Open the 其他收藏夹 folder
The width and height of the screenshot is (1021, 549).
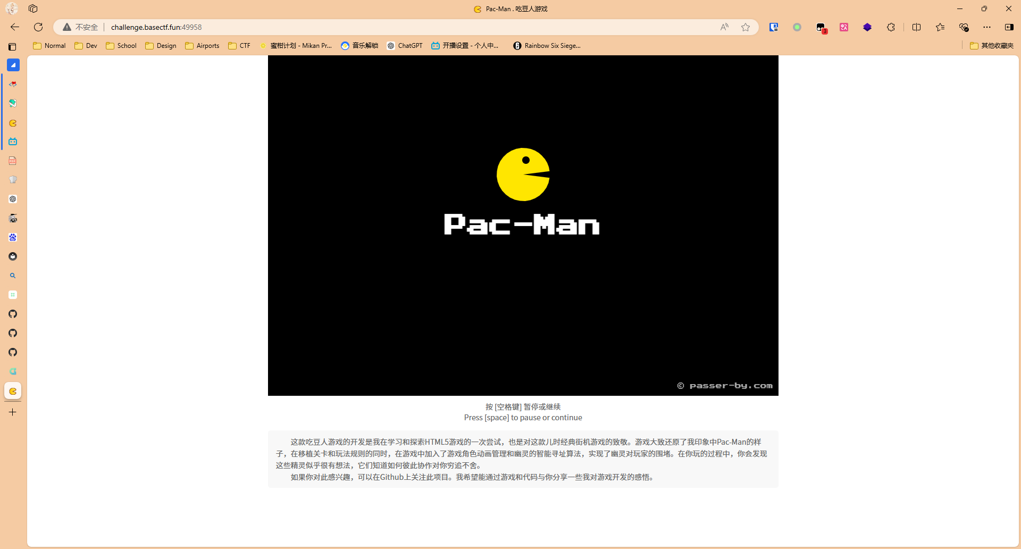[992, 46]
